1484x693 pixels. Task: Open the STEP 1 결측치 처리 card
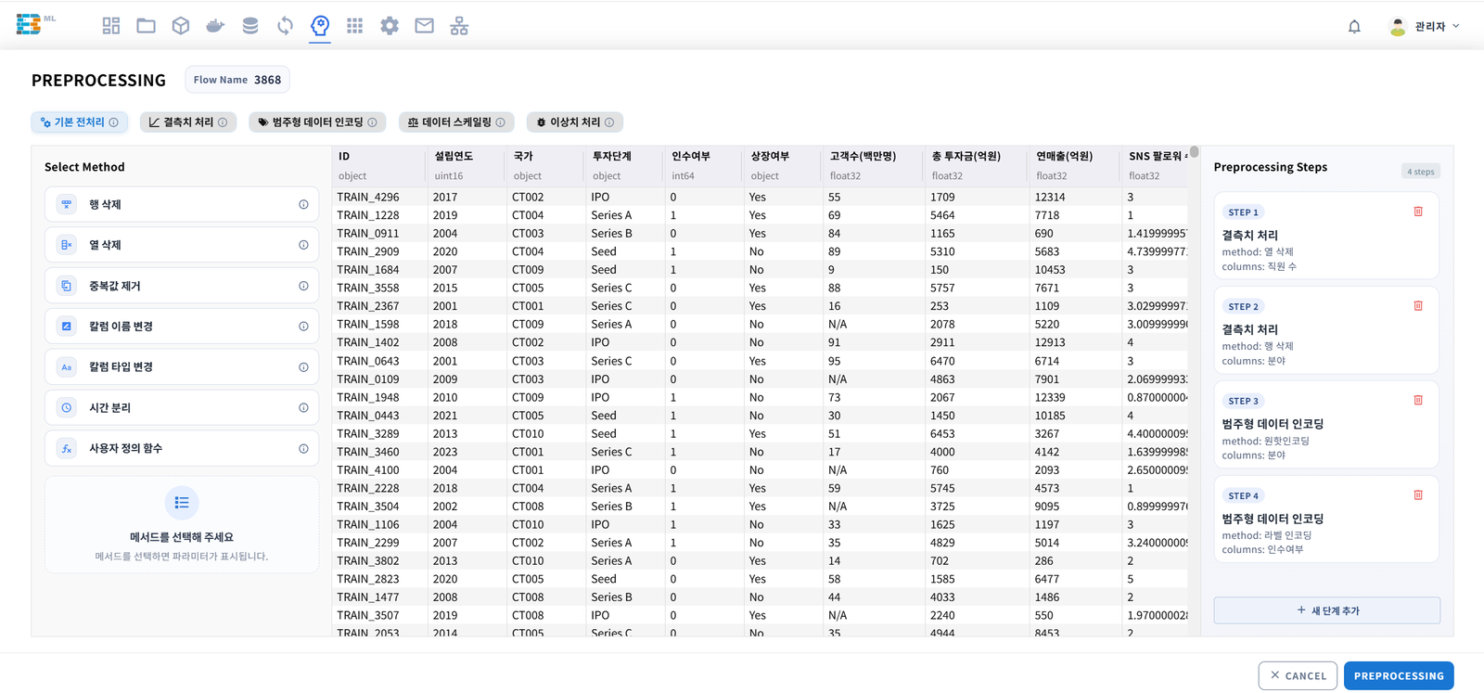tap(1326, 236)
